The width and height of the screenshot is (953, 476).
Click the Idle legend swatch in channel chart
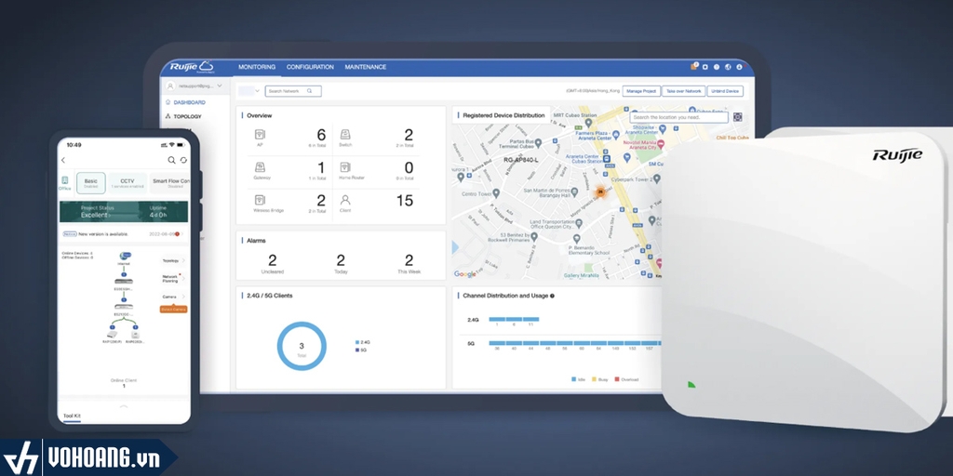573,379
